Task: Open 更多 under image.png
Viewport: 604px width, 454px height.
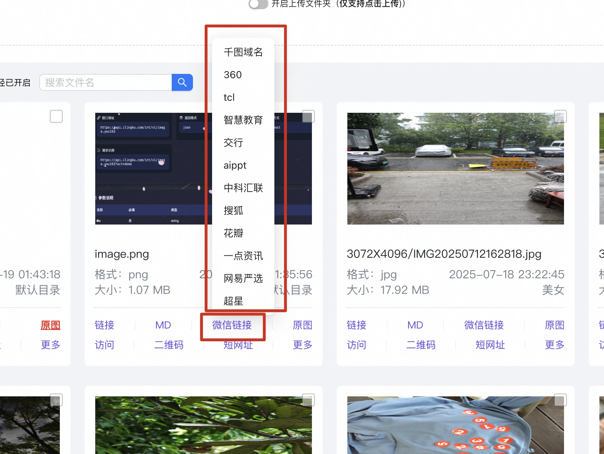Action: [x=303, y=345]
